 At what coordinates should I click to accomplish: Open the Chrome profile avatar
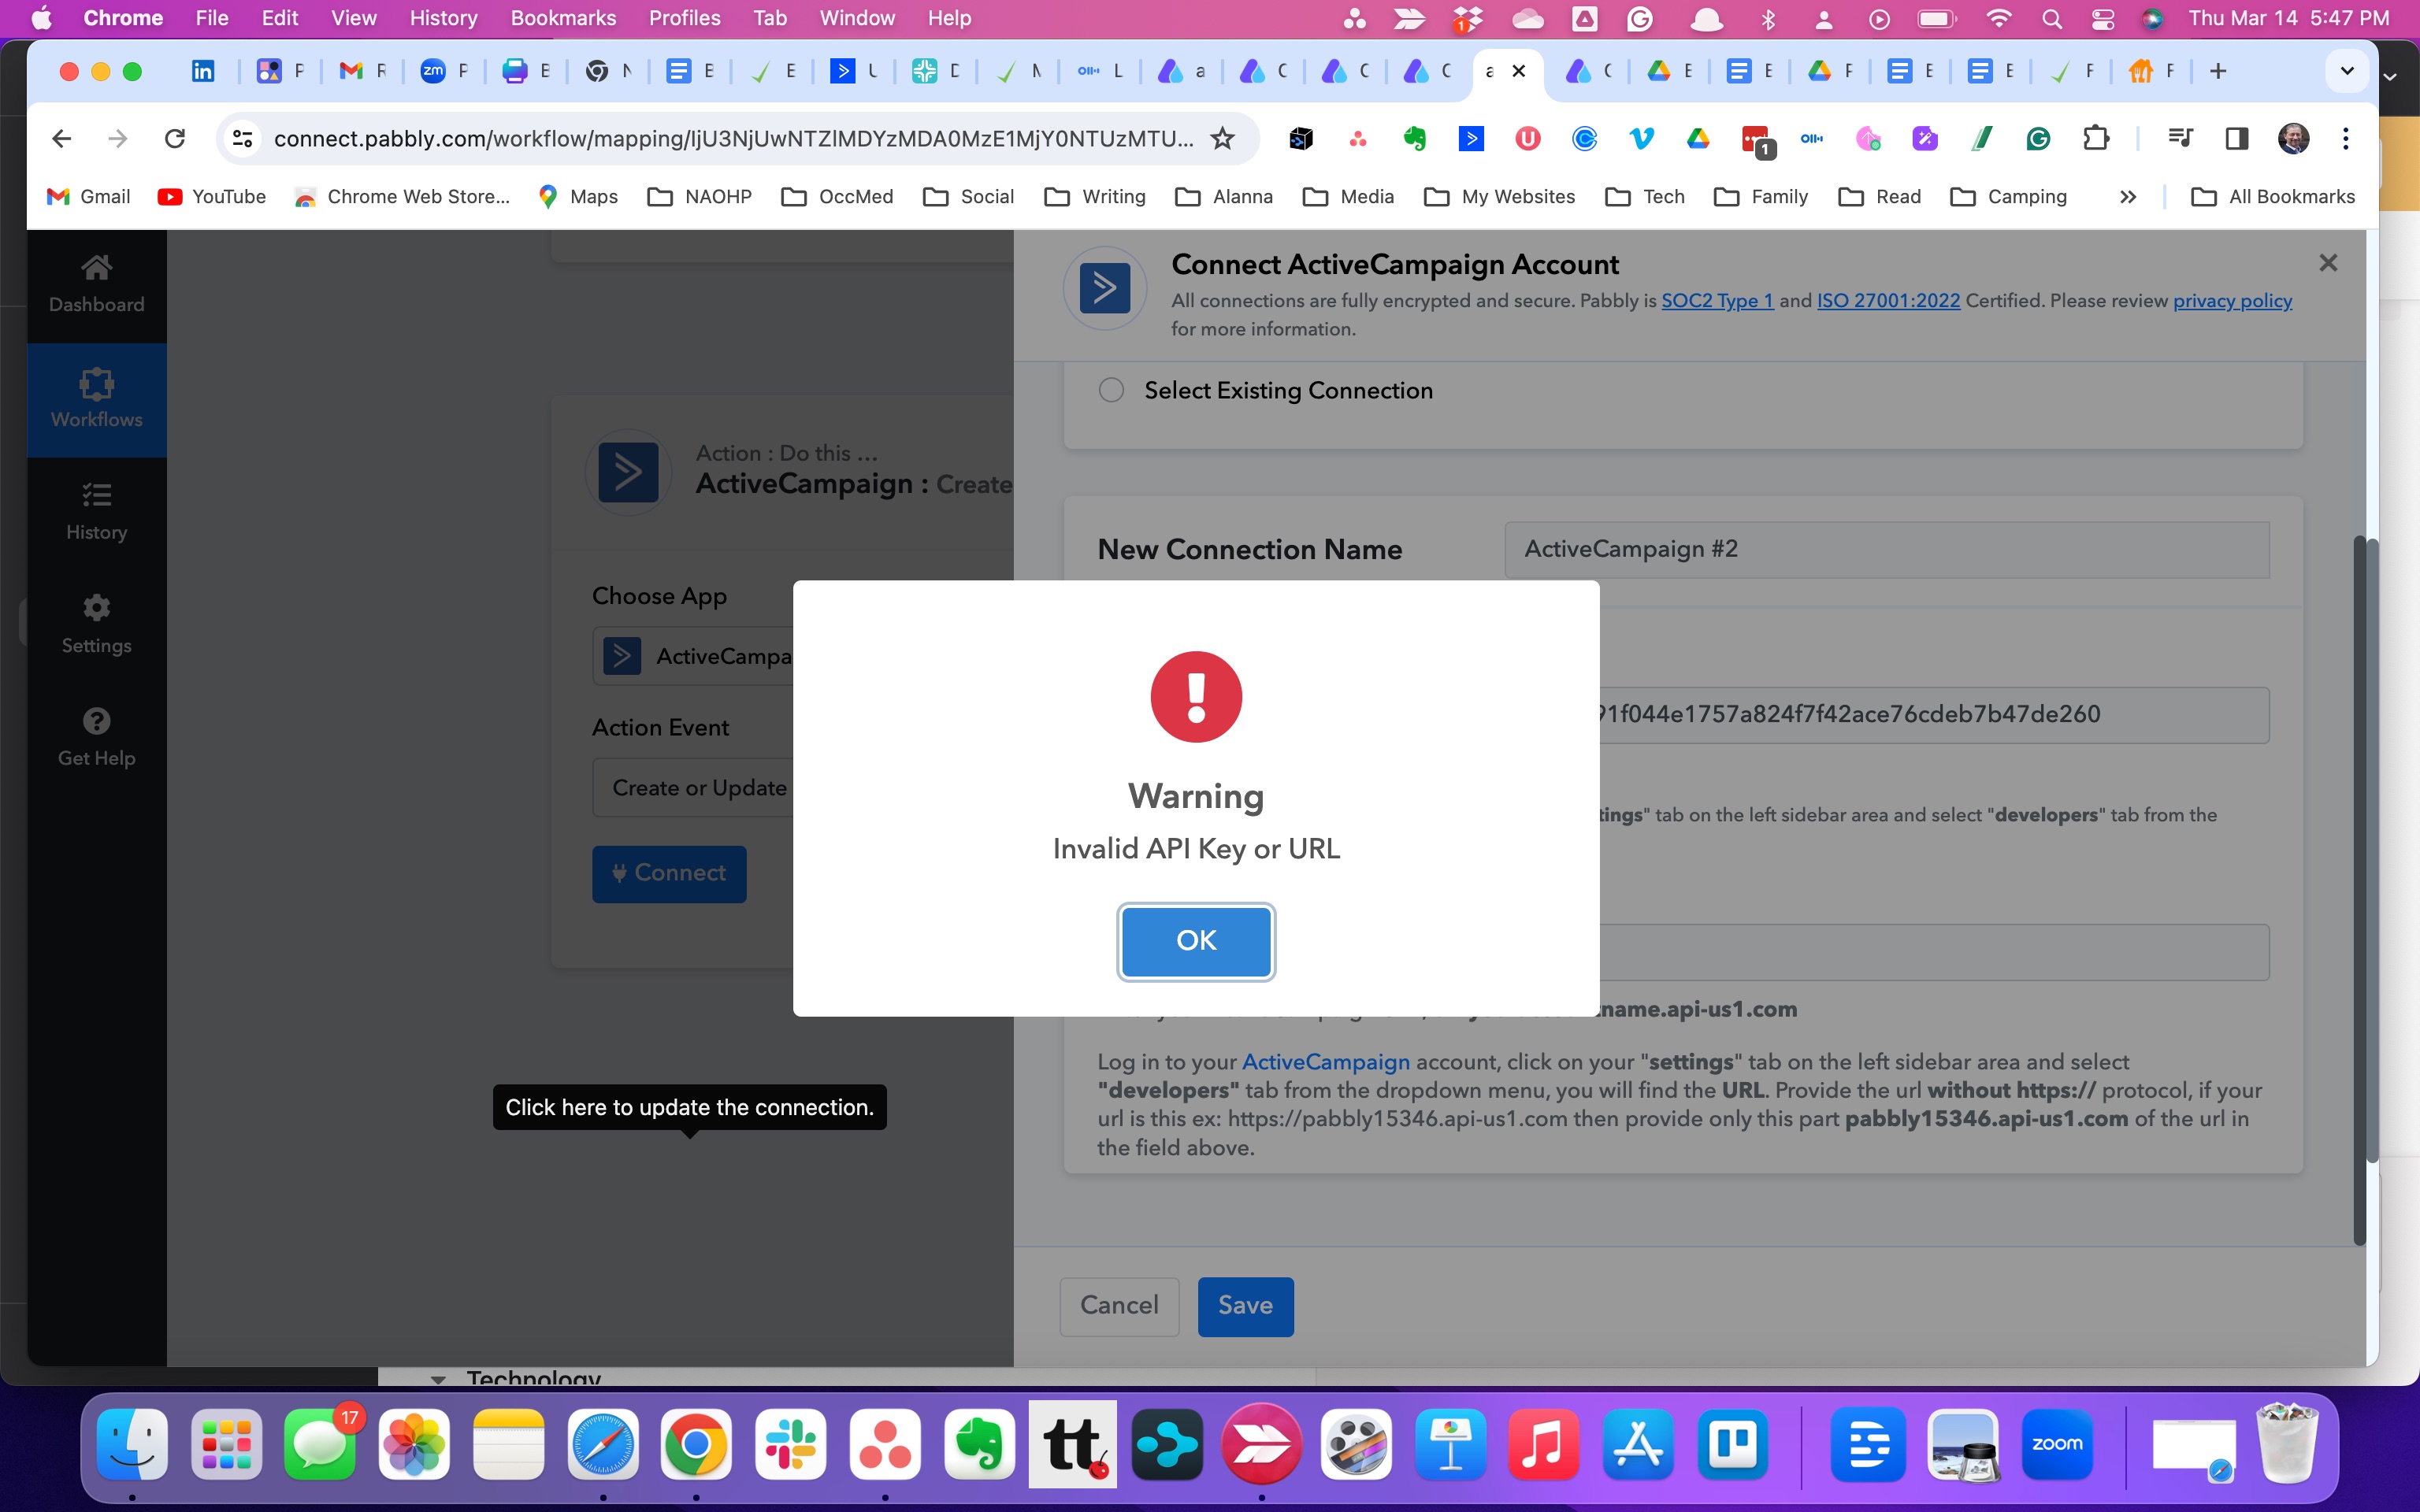coord(2293,138)
